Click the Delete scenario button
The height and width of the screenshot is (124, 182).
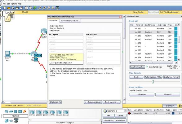(120, 116)
